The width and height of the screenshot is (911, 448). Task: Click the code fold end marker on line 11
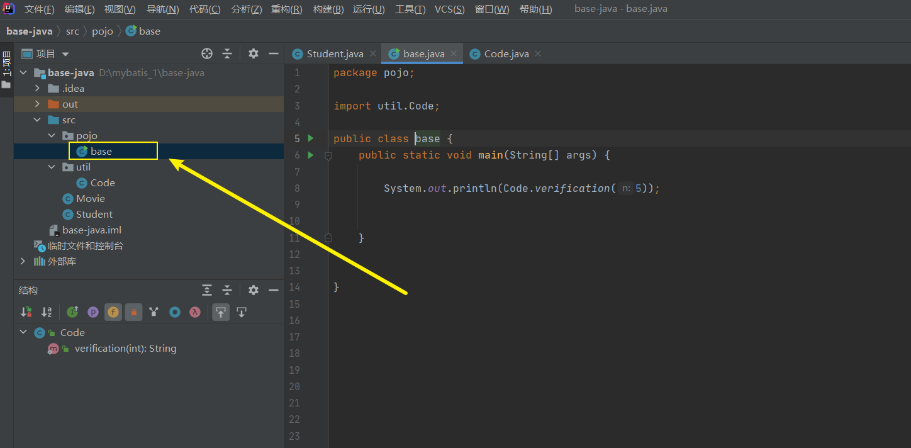coord(328,237)
